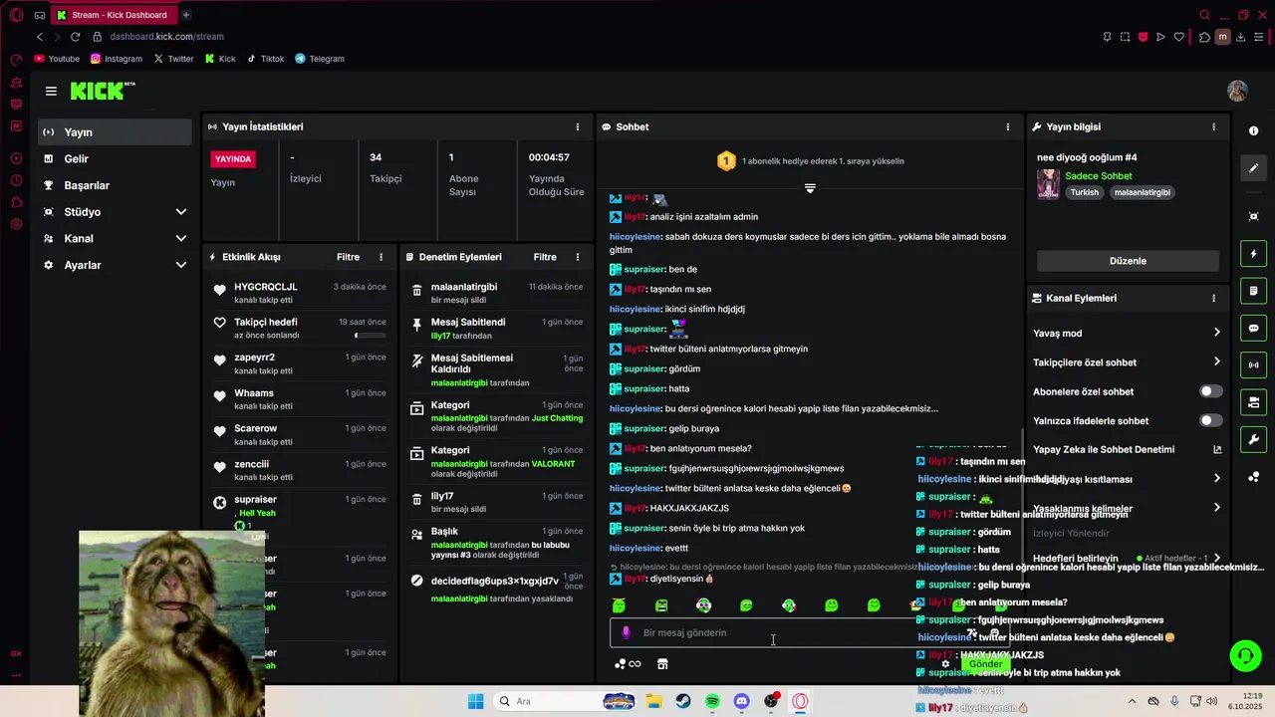Viewport: 1275px width, 717px height.
Task: Click the green headset support button
Action: tap(1245, 655)
